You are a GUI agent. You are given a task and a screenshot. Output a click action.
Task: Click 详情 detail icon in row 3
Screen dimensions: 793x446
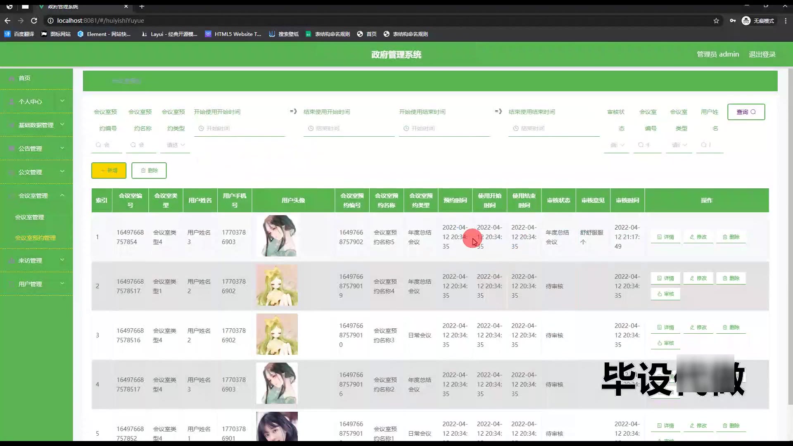pyautogui.click(x=665, y=327)
